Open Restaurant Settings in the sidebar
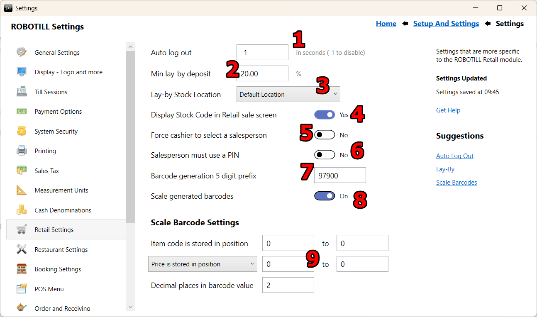The height and width of the screenshot is (317, 537). [x=61, y=249]
